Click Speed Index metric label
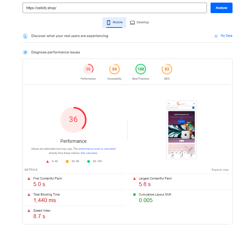The width and height of the screenshot is (244, 225). (42, 211)
